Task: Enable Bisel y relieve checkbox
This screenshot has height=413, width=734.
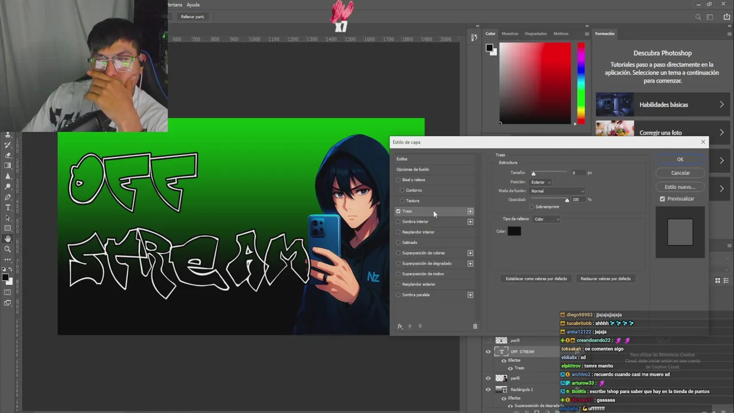Action: tap(399, 180)
